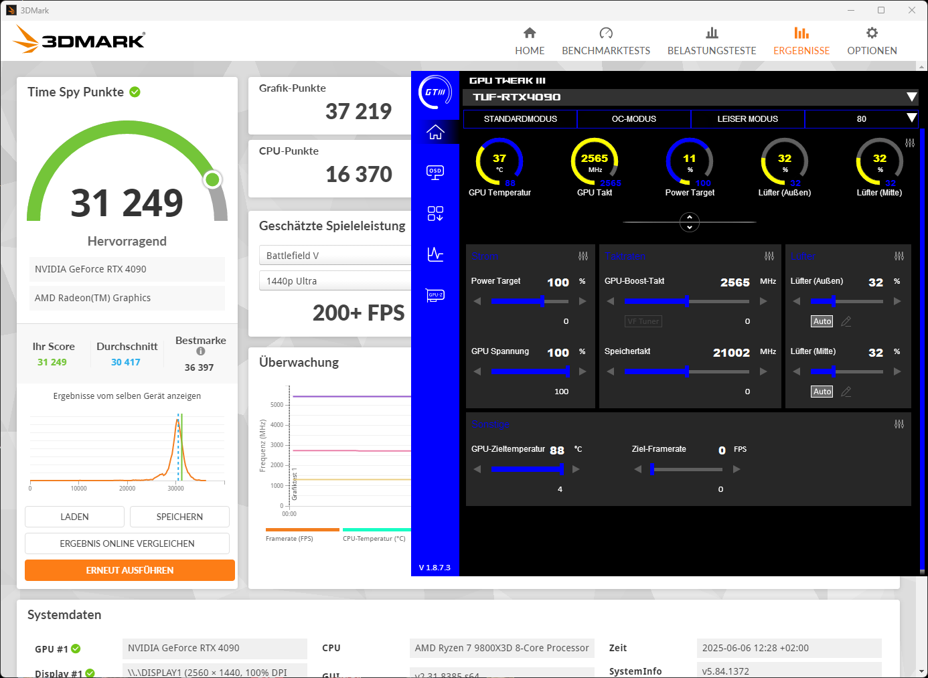The image size is (928, 678).
Task: Increase Speichertakt with right arrow
Action: 763,371
